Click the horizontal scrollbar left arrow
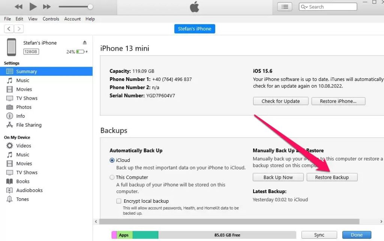Image resolution: width=384 pixels, height=241 pixels. [96, 222]
